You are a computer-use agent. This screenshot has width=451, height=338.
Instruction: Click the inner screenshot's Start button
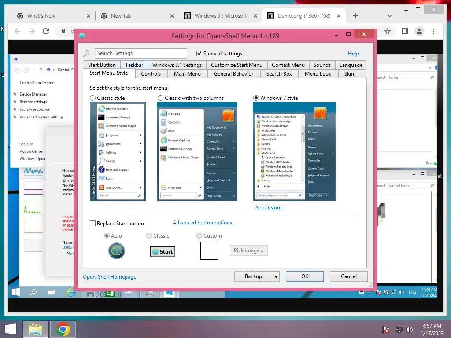click(16, 292)
